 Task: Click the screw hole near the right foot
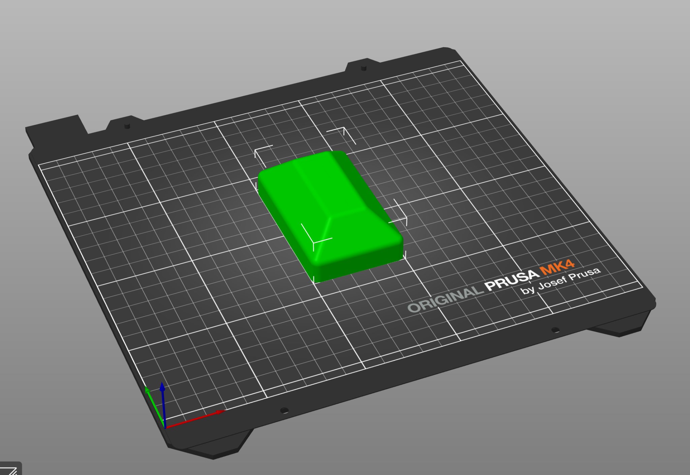(555, 330)
